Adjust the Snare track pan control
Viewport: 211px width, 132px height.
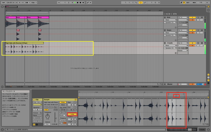tap(200, 33)
